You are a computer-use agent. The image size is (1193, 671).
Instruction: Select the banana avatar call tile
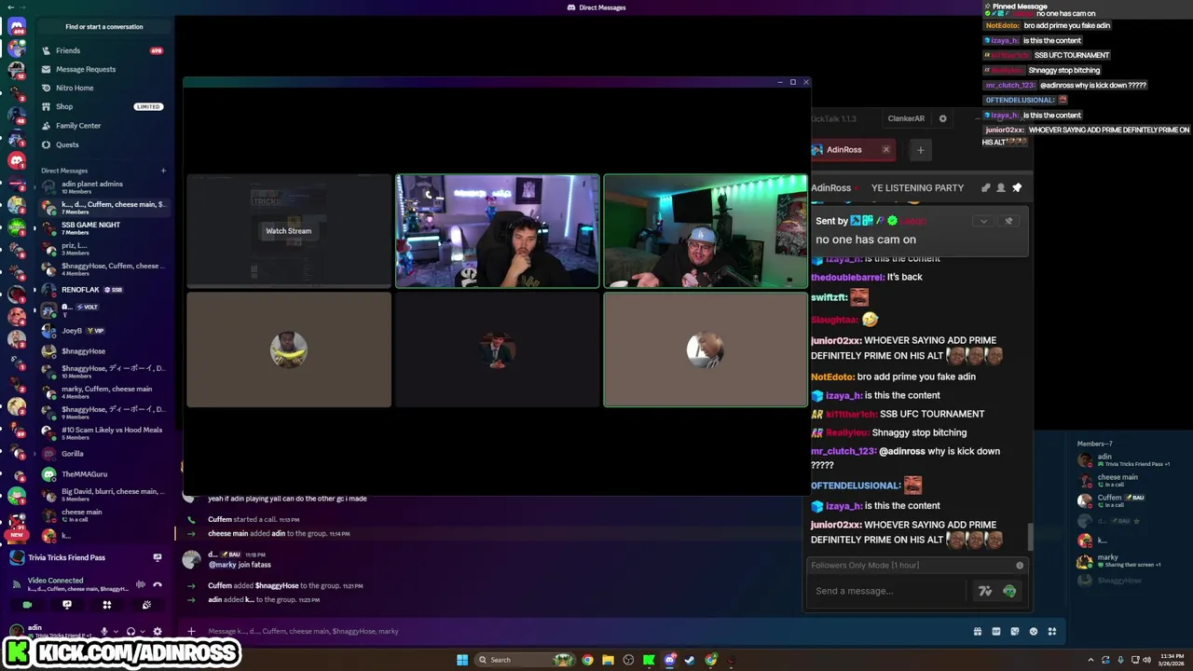coord(289,349)
